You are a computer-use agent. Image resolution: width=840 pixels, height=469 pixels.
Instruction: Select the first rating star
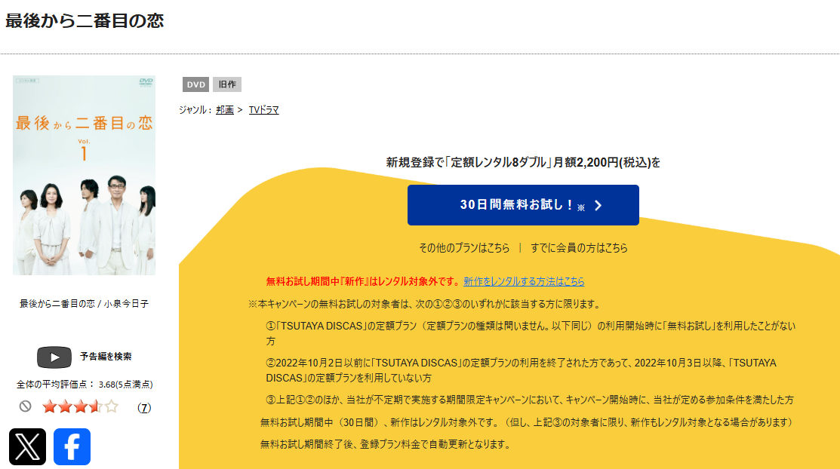pos(49,406)
